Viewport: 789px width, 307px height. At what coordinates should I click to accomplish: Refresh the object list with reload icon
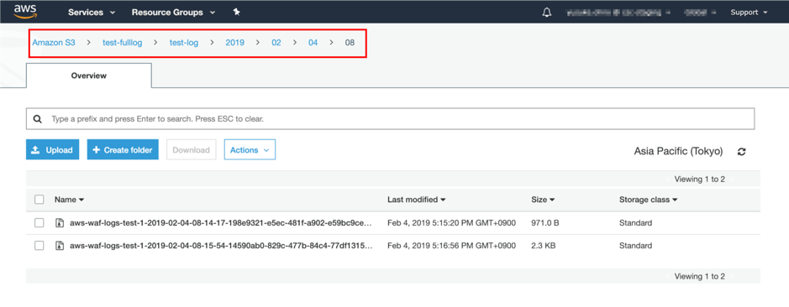(741, 151)
